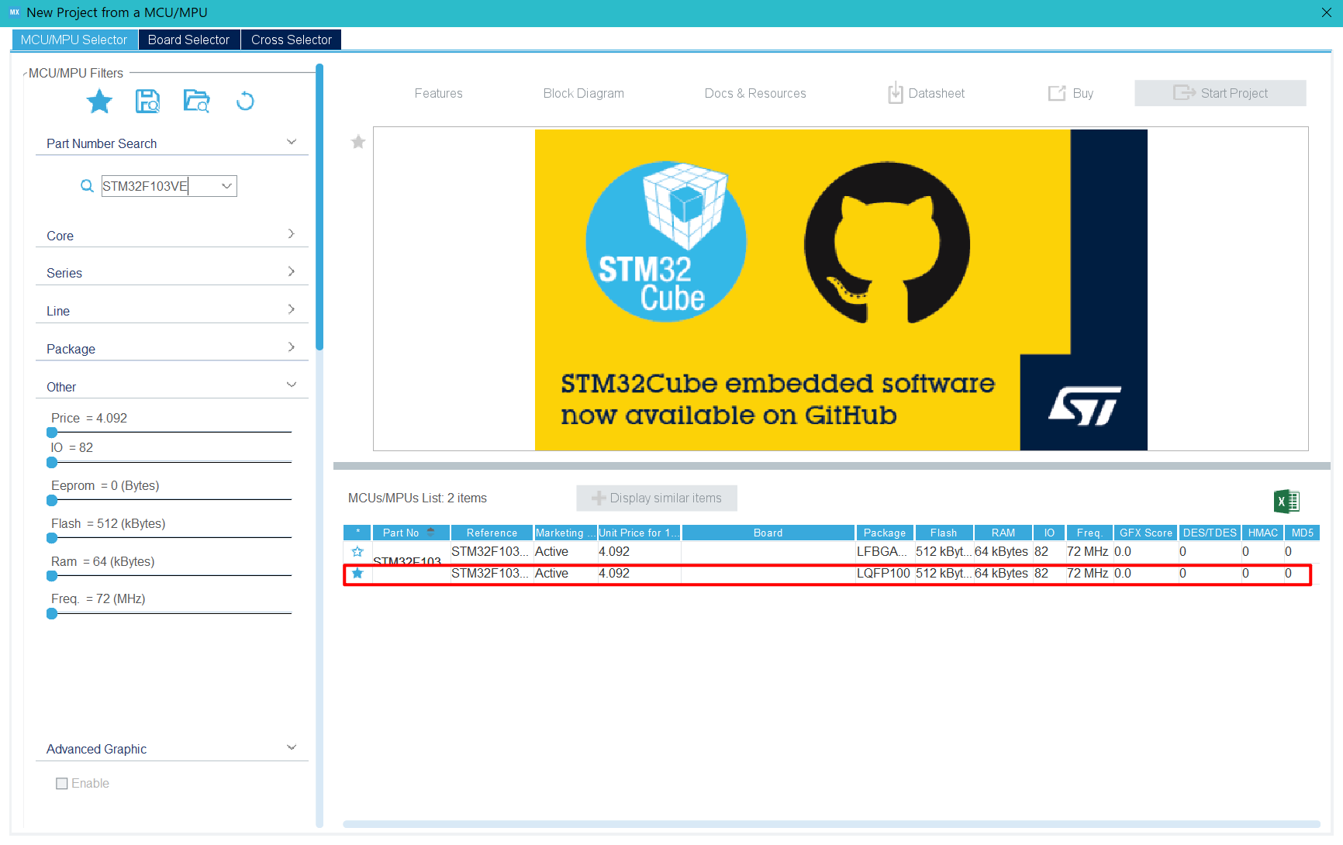Adjust the Freq. slider handle
The image size is (1343, 845).
(52, 614)
